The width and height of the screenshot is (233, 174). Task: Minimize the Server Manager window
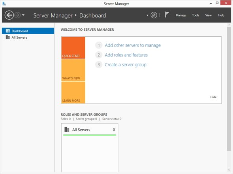[210, 3]
